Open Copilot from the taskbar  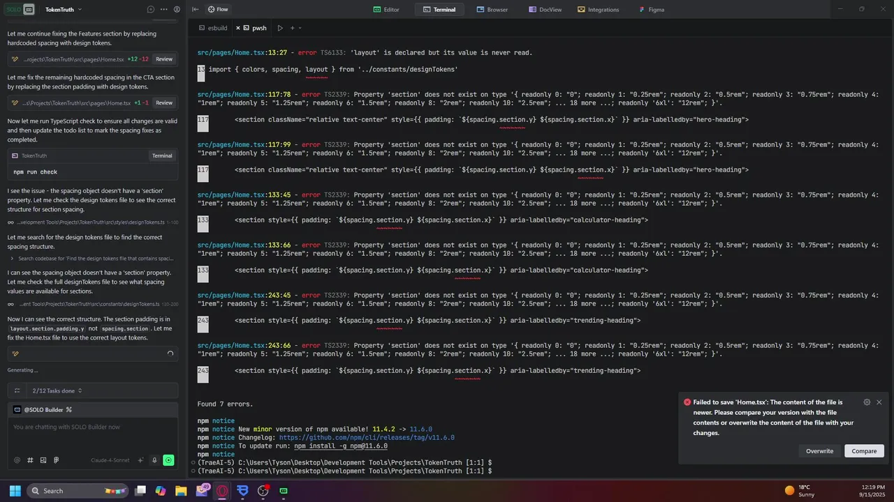click(161, 491)
